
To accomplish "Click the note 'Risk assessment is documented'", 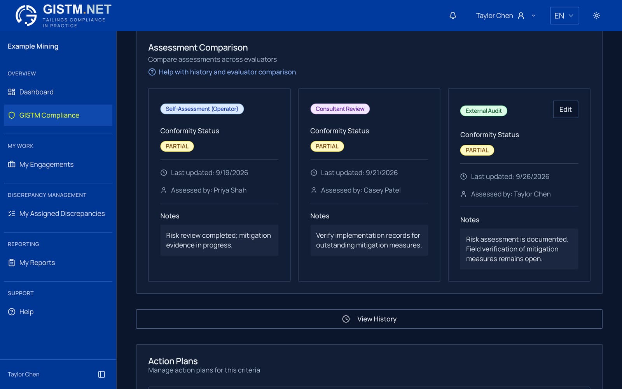I will click(x=519, y=249).
